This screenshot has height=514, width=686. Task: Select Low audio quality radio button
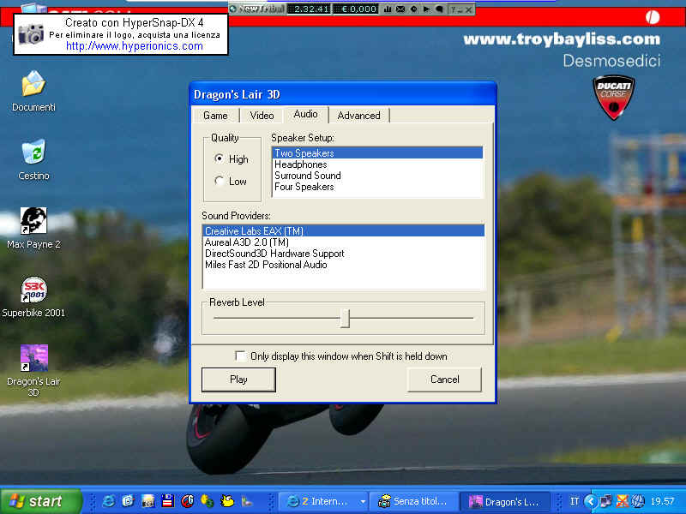(x=220, y=181)
